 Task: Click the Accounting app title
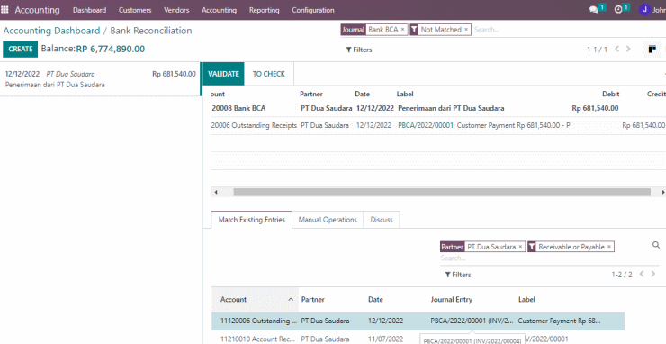(x=38, y=10)
